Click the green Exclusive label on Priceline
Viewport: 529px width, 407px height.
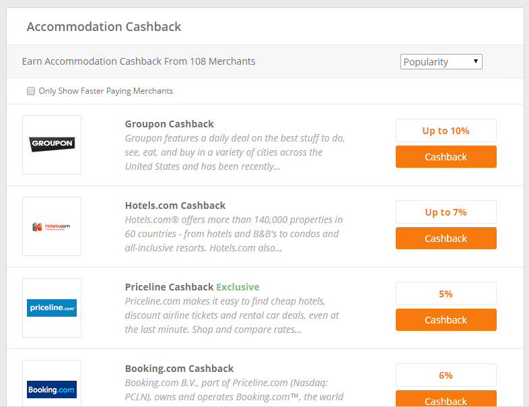tap(238, 287)
